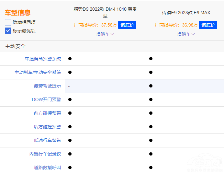Open the 车道偏离预警系统 feature link
The image size is (224, 174).
point(43,59)
